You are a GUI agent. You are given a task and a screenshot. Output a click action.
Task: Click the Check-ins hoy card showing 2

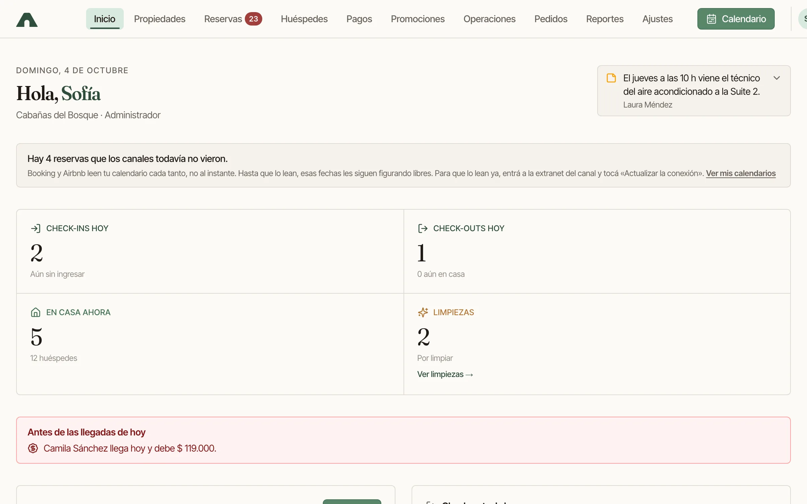pyautogui.click(x=210, y=251)
